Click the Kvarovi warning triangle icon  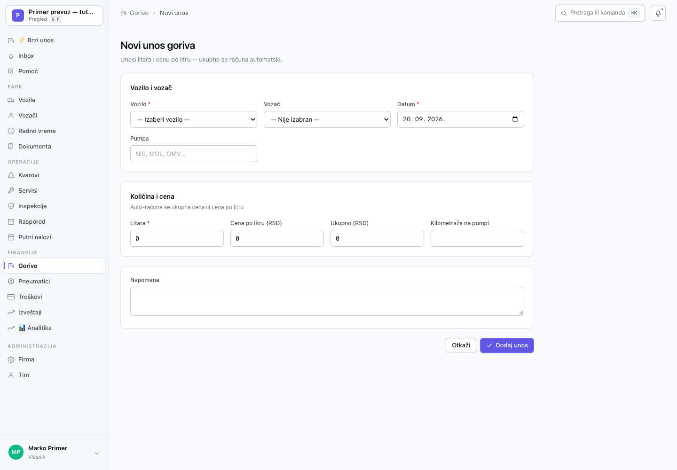coord(11,175)
